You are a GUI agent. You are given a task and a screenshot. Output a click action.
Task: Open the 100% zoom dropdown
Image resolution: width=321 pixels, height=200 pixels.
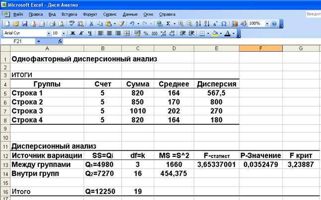(267, 24)
